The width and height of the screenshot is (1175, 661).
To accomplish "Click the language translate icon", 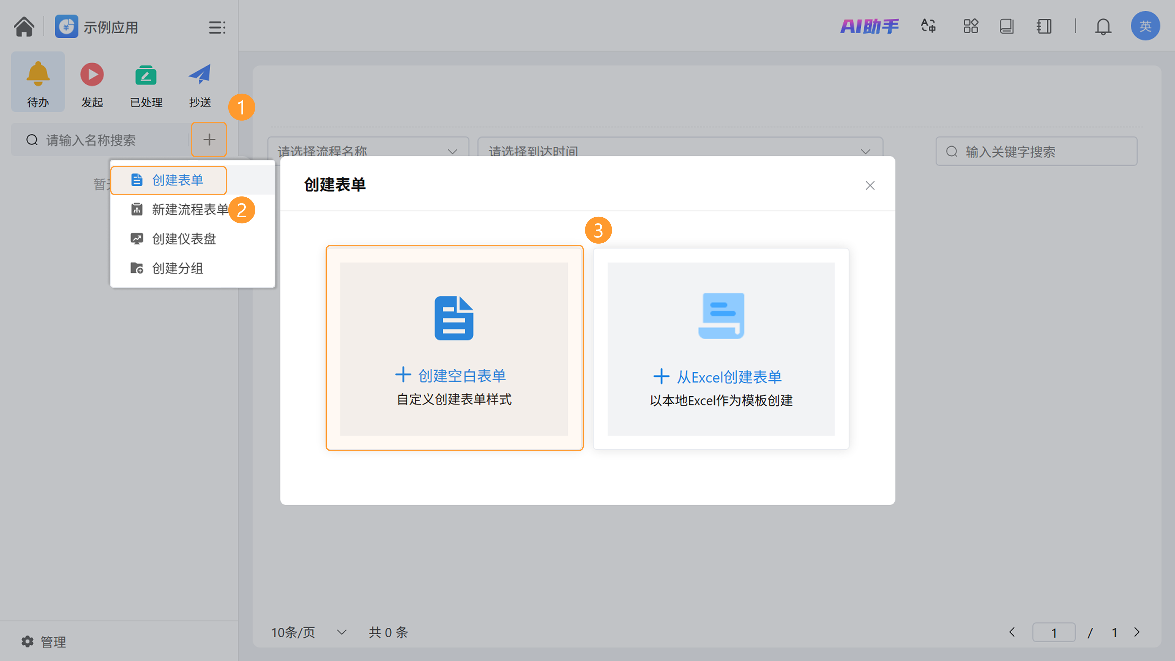I will [928, 26].
